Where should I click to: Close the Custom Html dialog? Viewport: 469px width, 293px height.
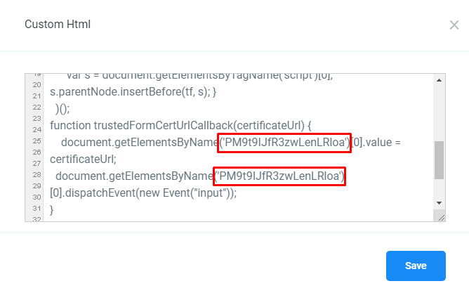point(454,25)
